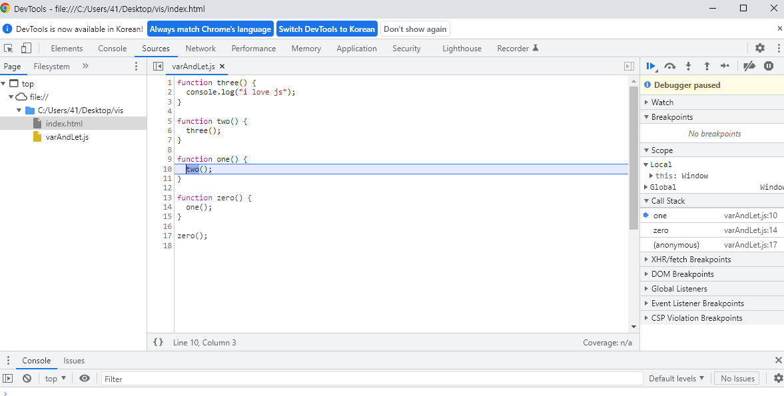The width and height of the screenshot is (784, 396).
Task: Close the varAndLet.js editor tab
Action: coord(222,66)
